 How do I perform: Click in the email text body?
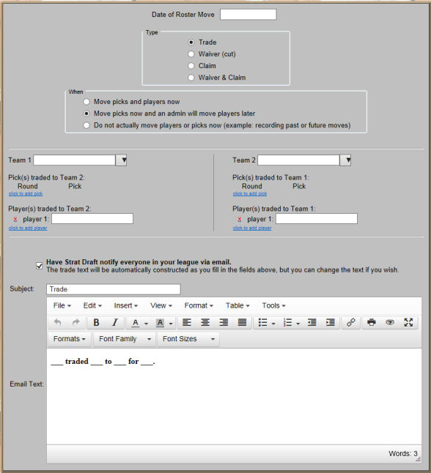234,397
